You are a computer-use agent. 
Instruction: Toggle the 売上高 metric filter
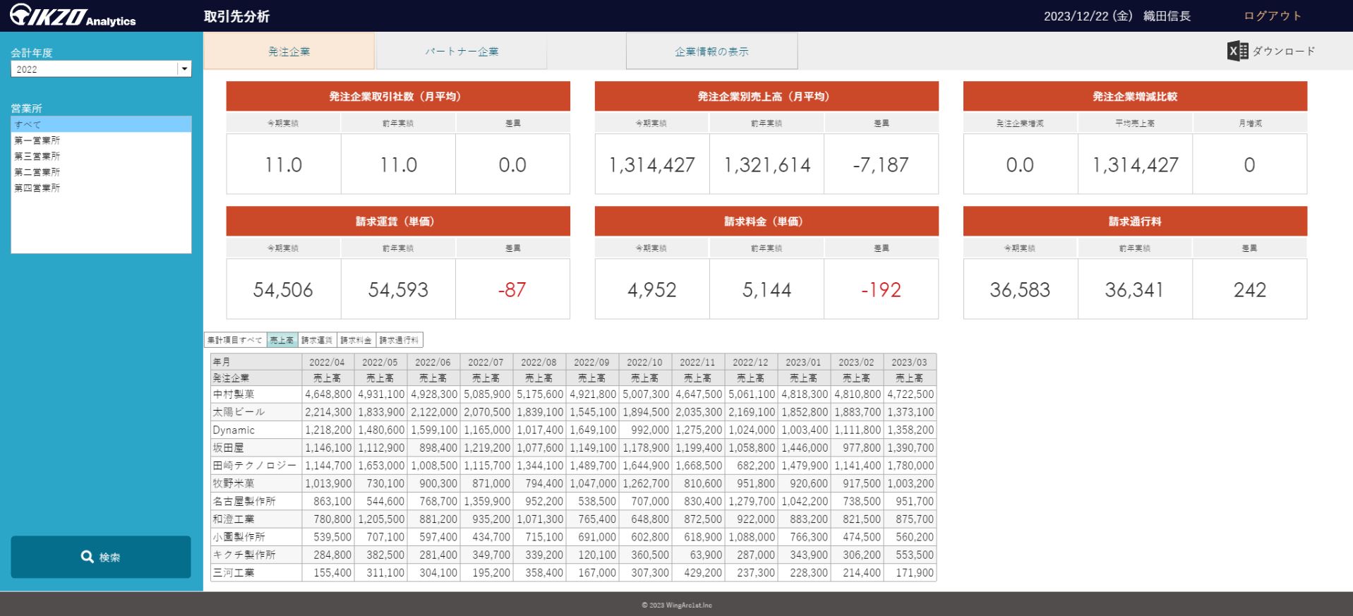282,340
